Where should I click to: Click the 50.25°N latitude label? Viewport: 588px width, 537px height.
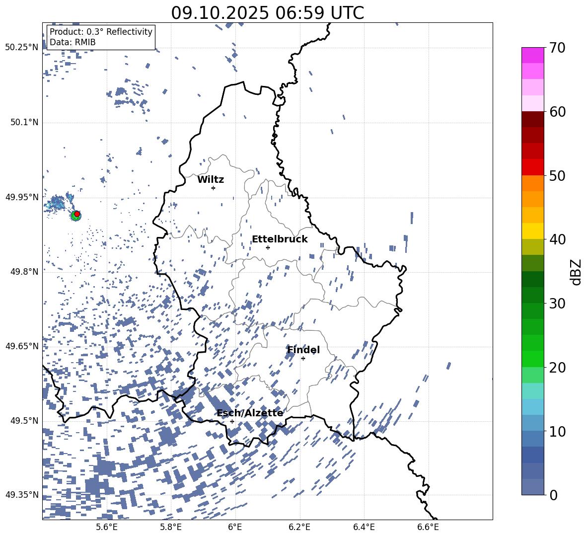coord(22,48)
